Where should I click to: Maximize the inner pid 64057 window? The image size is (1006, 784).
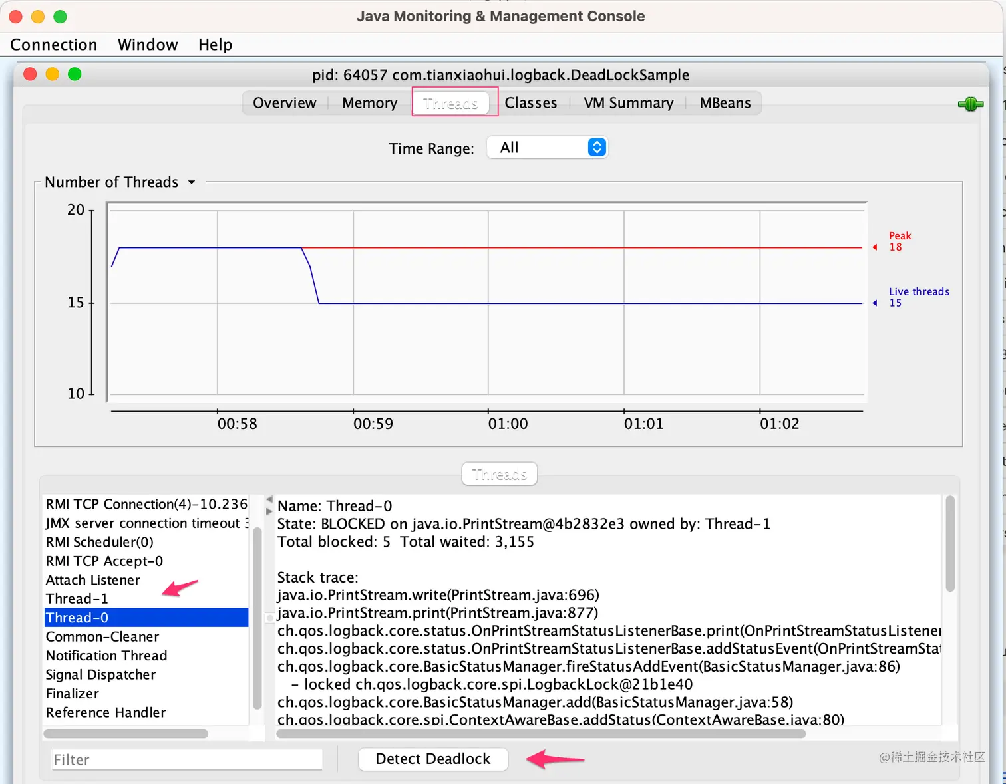[x=75, y=74]
